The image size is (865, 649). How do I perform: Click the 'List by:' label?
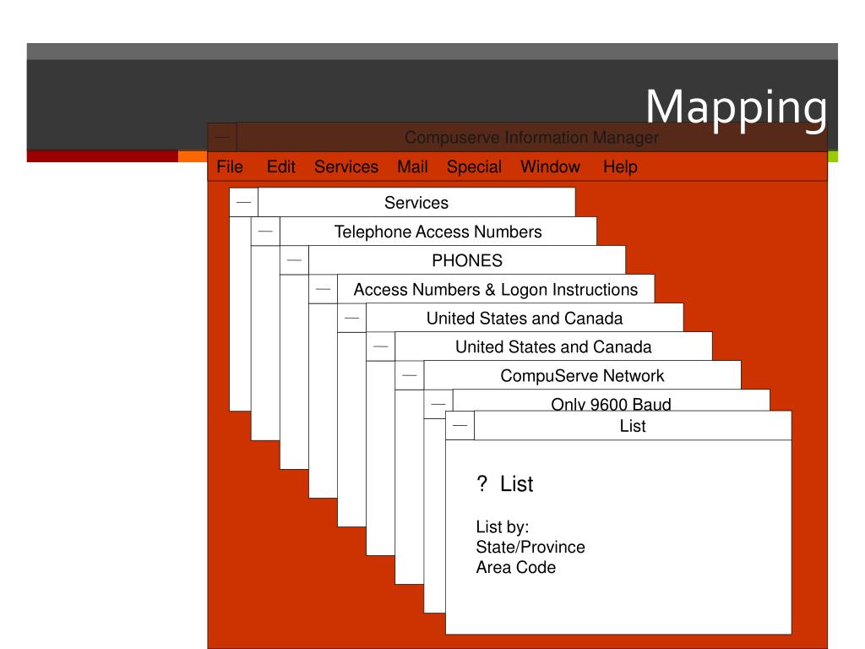point(502,526)
